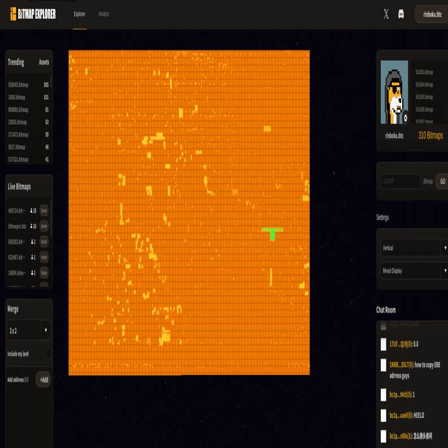Select 561806.bitmap in the owned list
The width and height of the screenshot is (448, 448).
coord(424,110)
